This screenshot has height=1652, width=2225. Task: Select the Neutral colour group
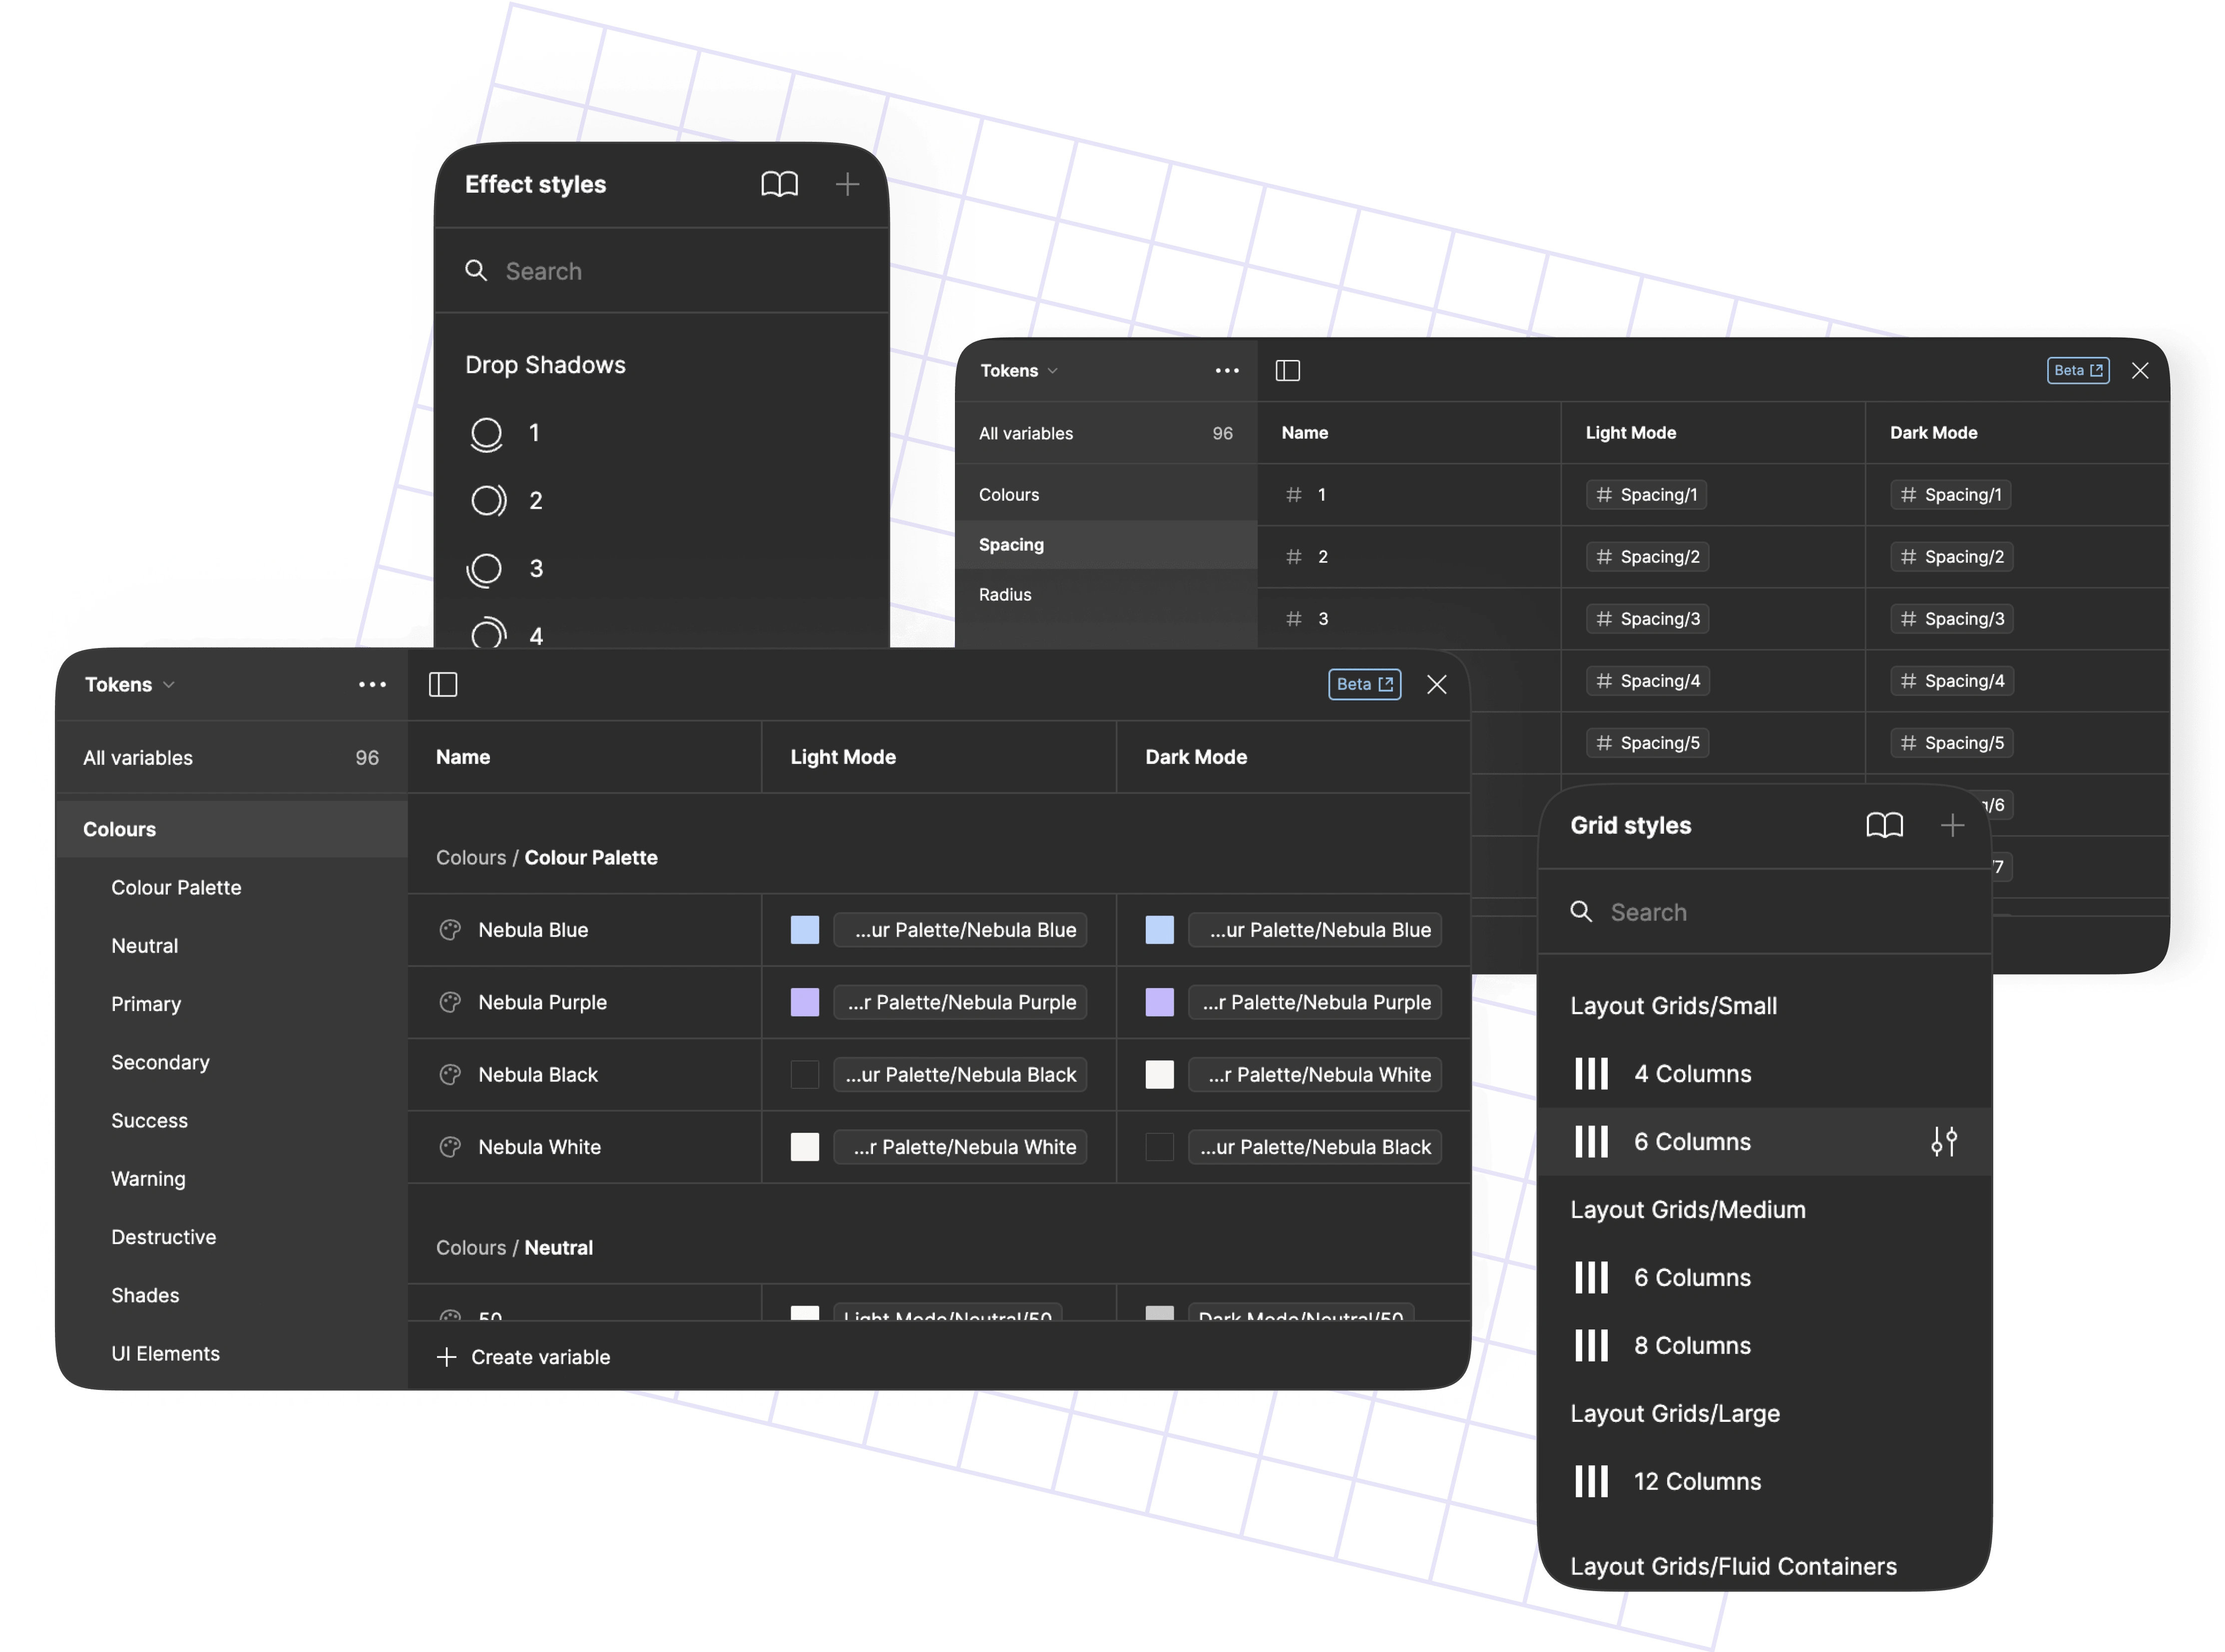145,945
